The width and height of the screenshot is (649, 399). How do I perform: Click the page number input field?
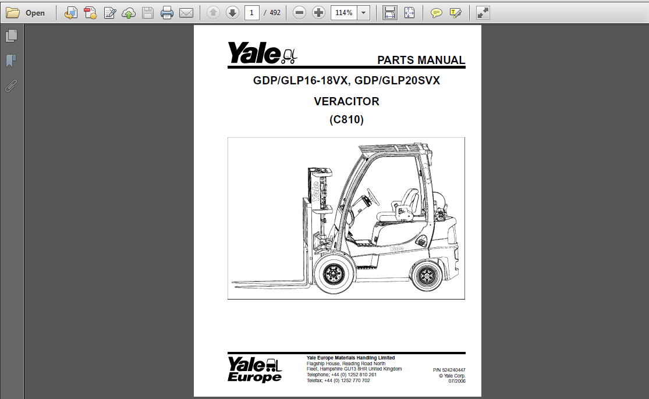tap(251, 13)
